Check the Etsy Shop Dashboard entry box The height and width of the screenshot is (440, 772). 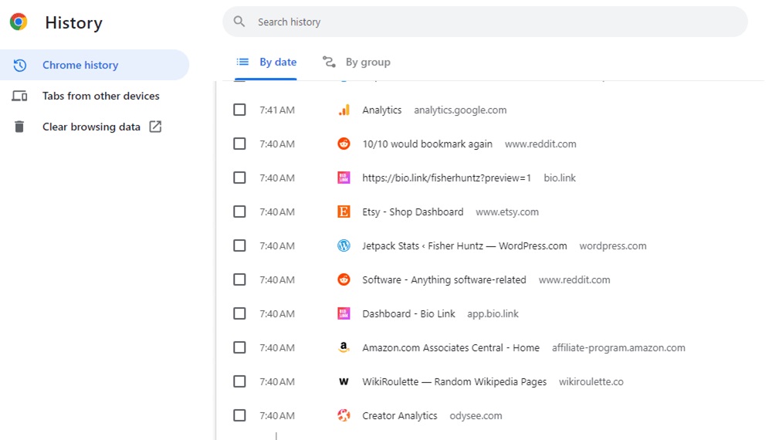click(239, 212)
